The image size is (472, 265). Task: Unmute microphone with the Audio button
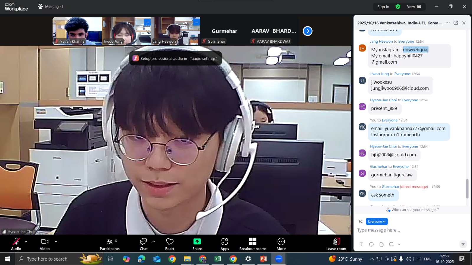pyautogui.click(x=16, y=244)
